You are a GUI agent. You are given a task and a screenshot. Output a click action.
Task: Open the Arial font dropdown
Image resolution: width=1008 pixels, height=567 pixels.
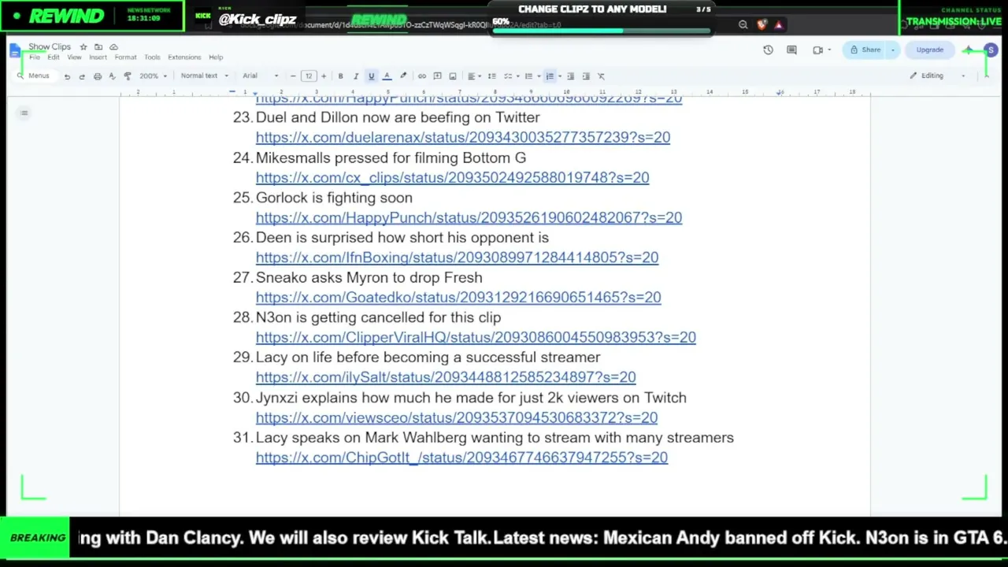point(260,76)
